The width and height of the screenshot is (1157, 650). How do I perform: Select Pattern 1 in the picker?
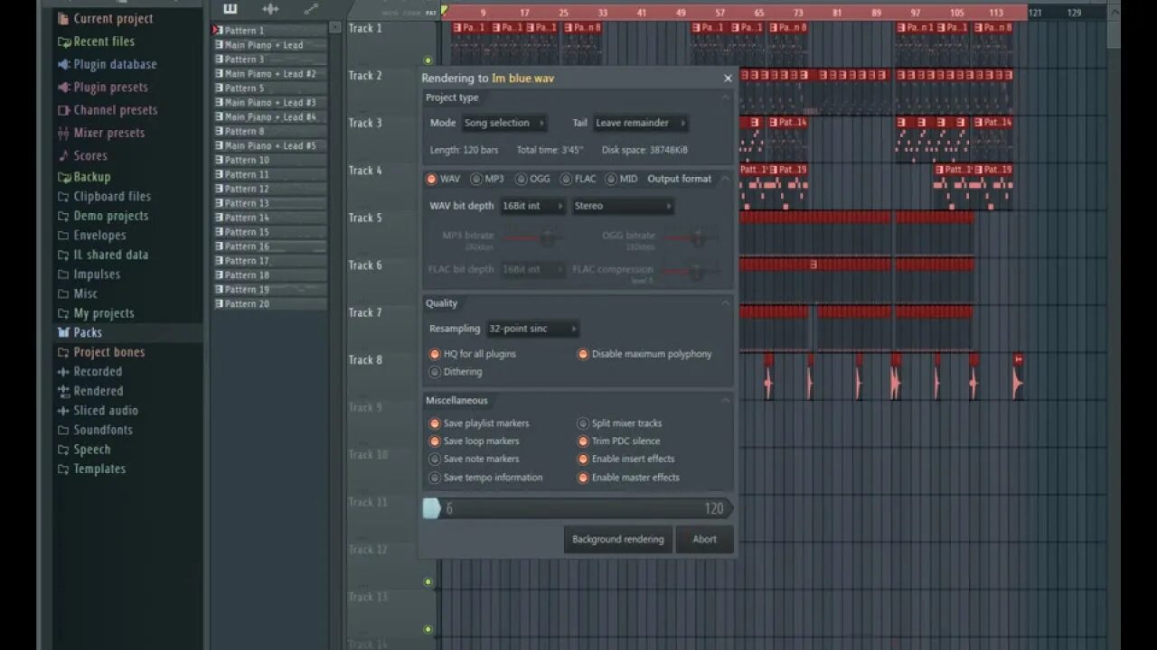[269, 31]
